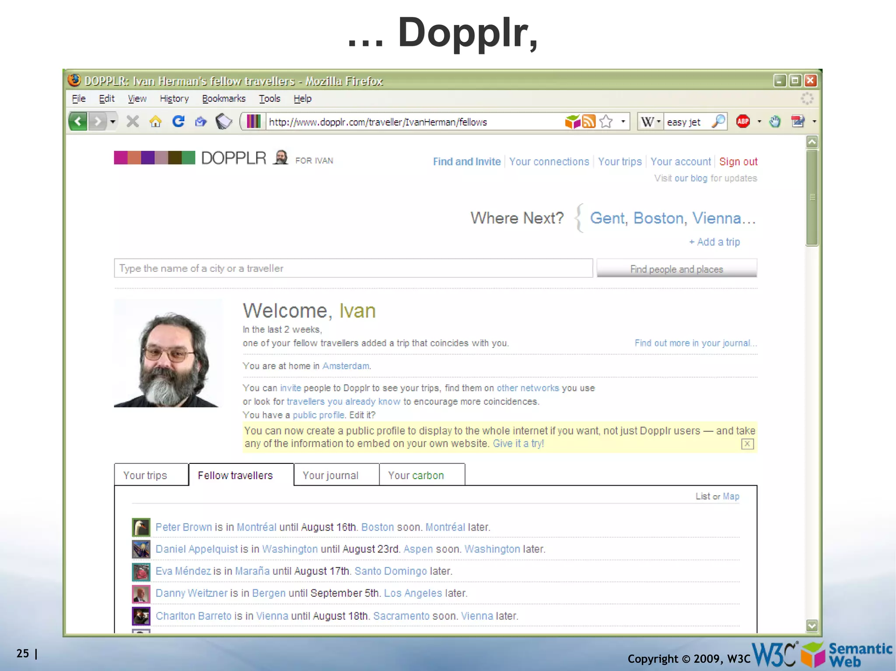Go back with the green Back arrow
This screenshot has height=671, width=896.
coord(78,121)
